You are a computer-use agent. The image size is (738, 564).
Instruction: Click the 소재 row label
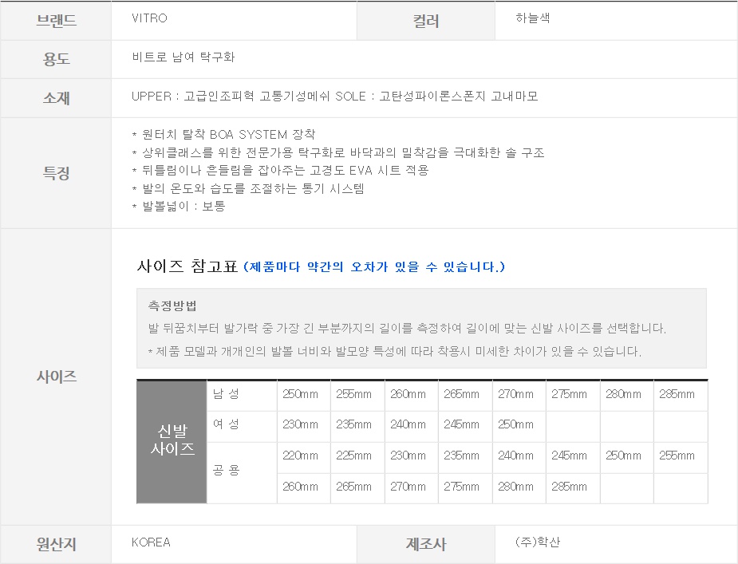56,98
